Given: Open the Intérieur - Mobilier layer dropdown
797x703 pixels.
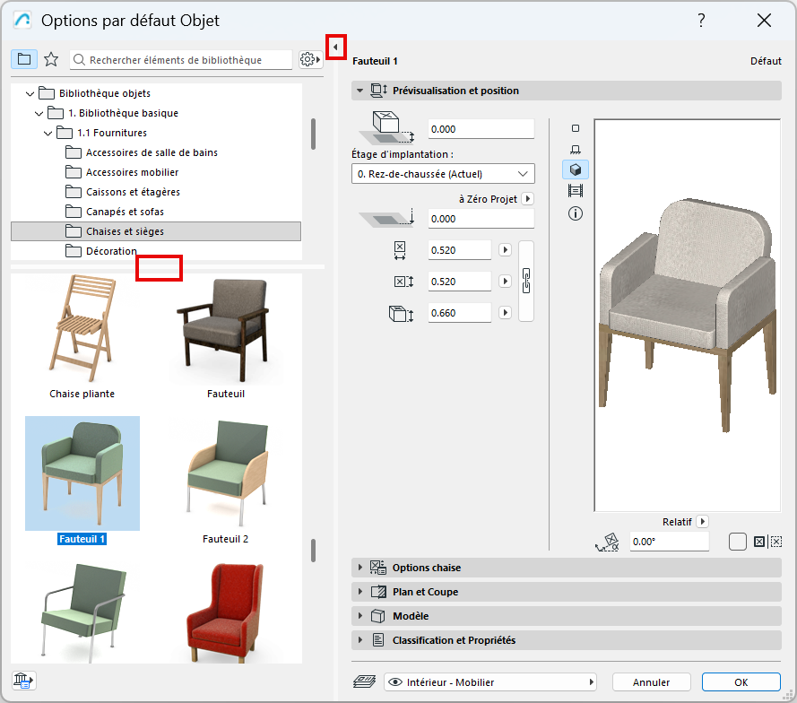Looking at the screenshot, I should [x=490, y=682].
